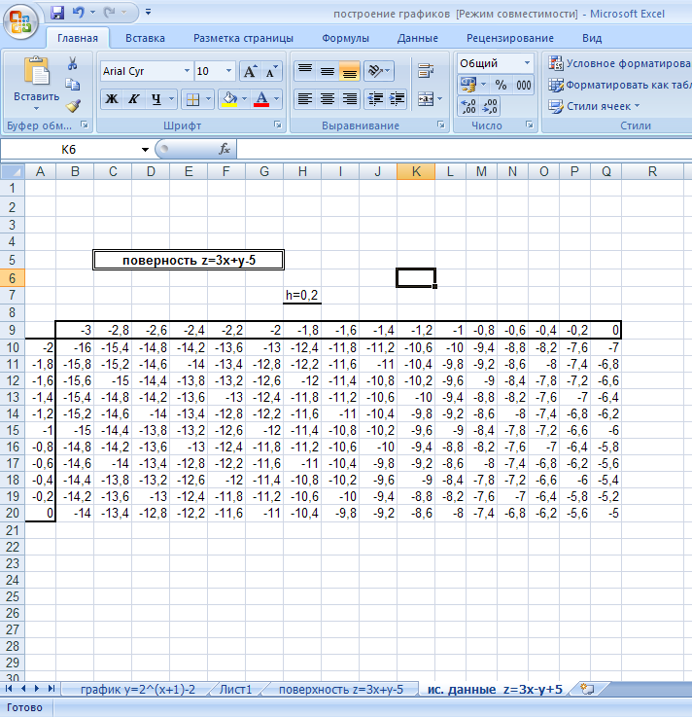The image size is (692, 717).
Task: Apply red font color with A icon
Action: point(261,99)
